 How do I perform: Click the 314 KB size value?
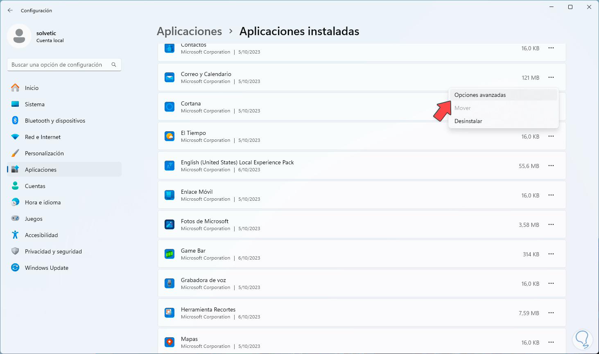pos(531,254)
